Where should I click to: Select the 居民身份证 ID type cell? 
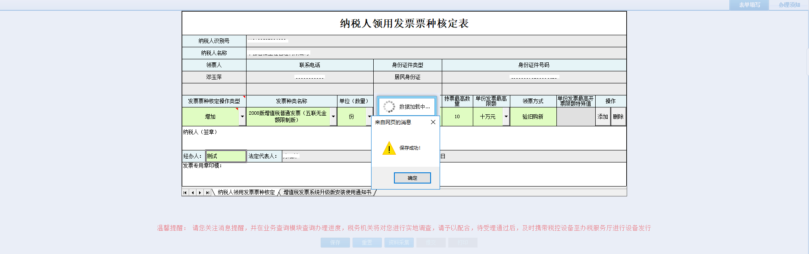(x=408, y=77)
